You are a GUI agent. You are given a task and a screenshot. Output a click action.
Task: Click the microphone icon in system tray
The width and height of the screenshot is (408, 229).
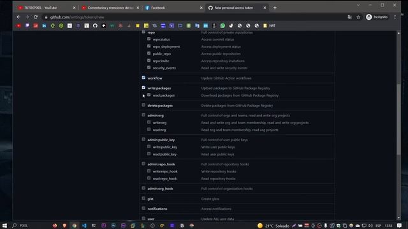click(x=326, y=226)
